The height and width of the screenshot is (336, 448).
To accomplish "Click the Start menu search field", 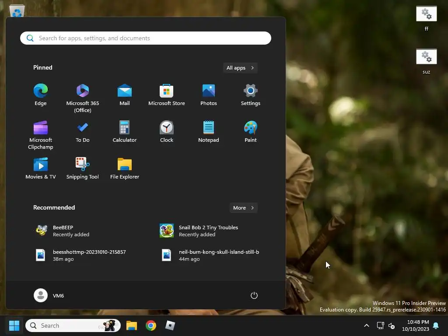I will click(x=145, y=38).
